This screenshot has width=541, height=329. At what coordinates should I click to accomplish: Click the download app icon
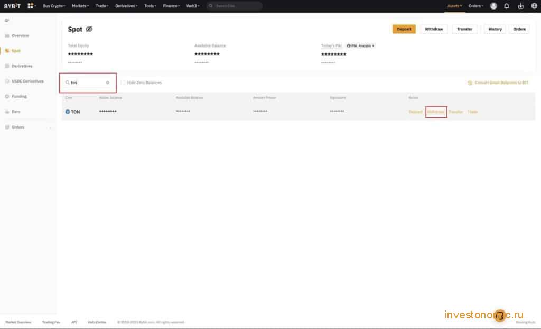click(520, 6)
